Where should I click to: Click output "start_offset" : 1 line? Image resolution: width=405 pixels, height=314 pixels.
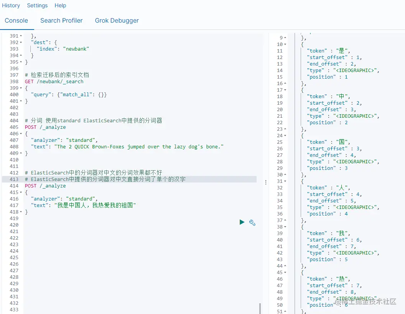pos(334,58)
